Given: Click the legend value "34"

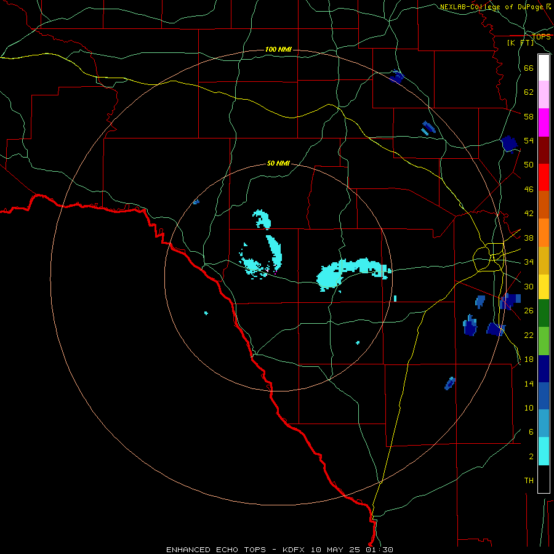Looking at the screenshot, I should pos(529,262).
